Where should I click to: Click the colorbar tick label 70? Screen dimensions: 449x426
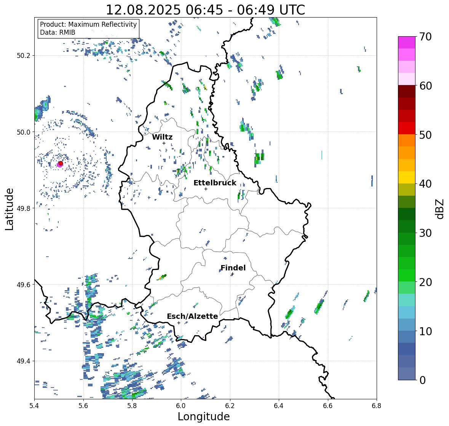425,37
